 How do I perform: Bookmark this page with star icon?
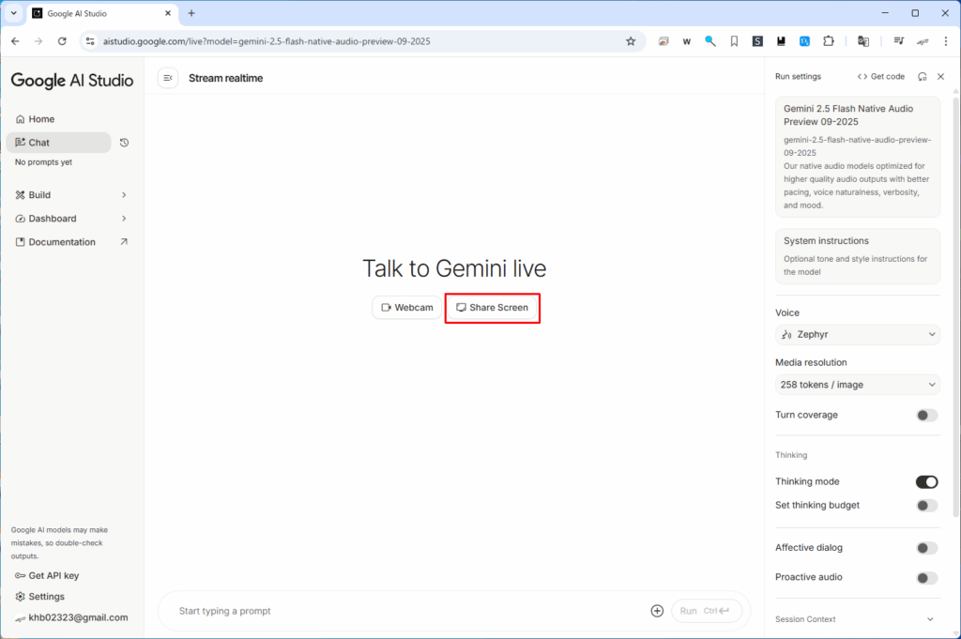[x=631, y=41]
